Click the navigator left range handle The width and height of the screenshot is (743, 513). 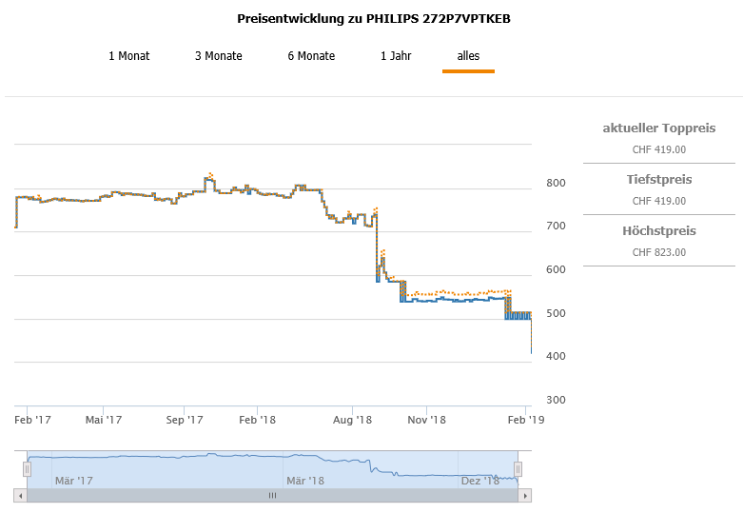(27, 468)
